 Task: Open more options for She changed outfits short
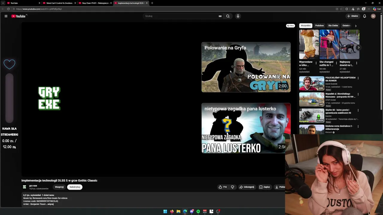pos(336,63)
